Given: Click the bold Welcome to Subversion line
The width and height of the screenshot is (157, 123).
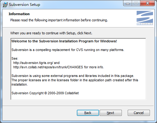Looking at the screenshot, I should pos(64,41).
